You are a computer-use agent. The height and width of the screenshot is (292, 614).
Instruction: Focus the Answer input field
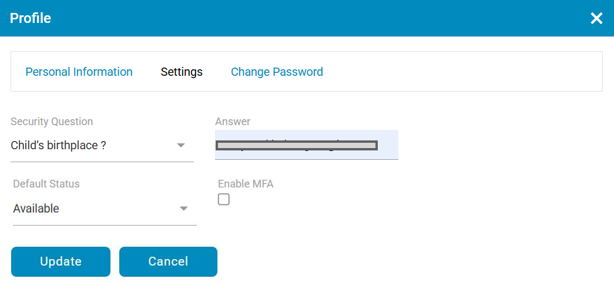388,145
